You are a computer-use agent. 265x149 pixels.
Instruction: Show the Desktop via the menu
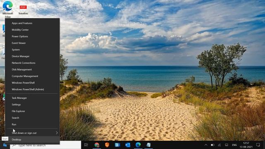point(32,139)
